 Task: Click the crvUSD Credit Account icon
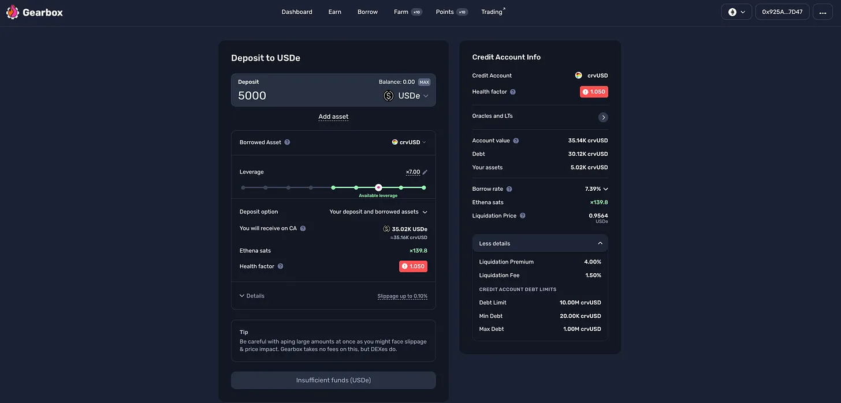pyautogui.click(x=579, y=76)
